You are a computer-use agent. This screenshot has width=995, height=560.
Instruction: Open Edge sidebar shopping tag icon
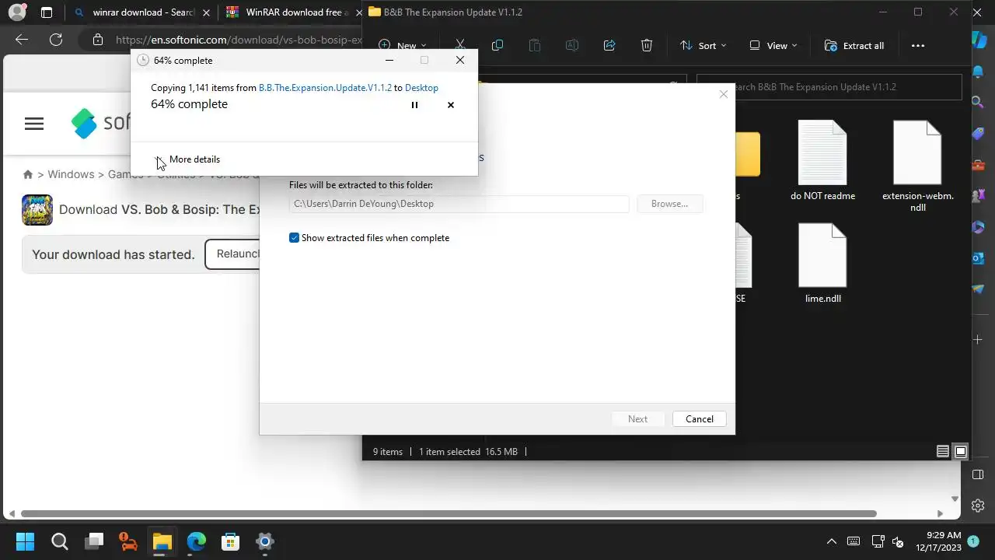coord(979,134)
